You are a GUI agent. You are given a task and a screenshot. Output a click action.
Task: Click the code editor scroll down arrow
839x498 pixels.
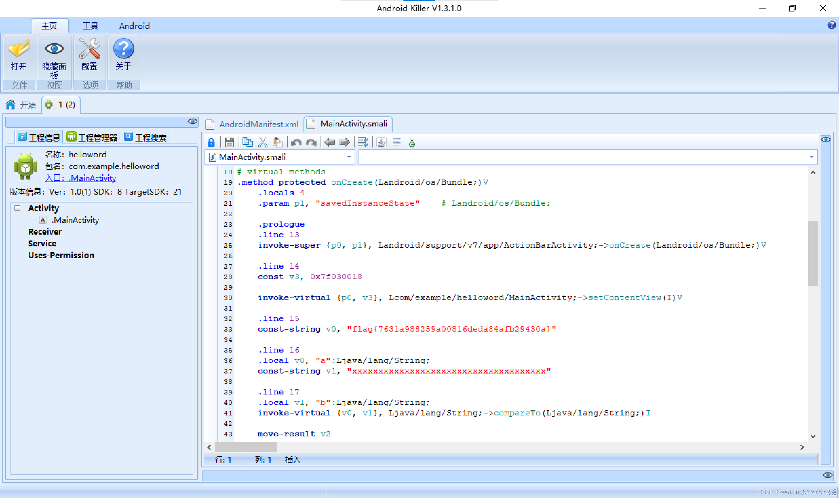tap(813, 436)
